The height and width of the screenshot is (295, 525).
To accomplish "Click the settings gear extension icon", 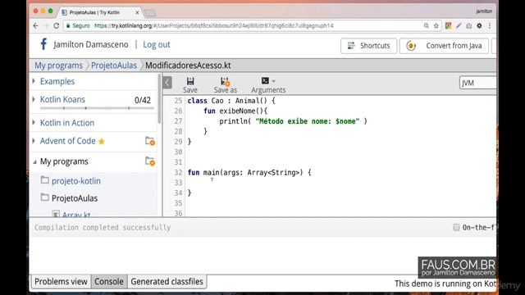I will click(x=479, y=25).
